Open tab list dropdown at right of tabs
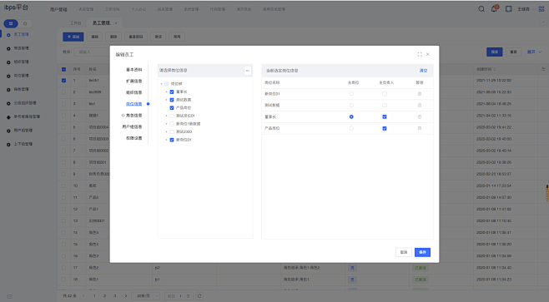The width and height of the screenshot is (549, 302). coord(543,22)
